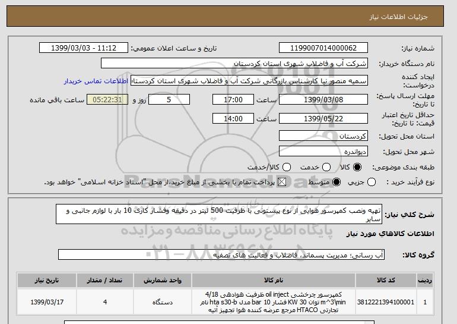Click the goods group field آب رسانی
Image resolution: width=457 pixels, height=324 pixels.
[221, 255]
